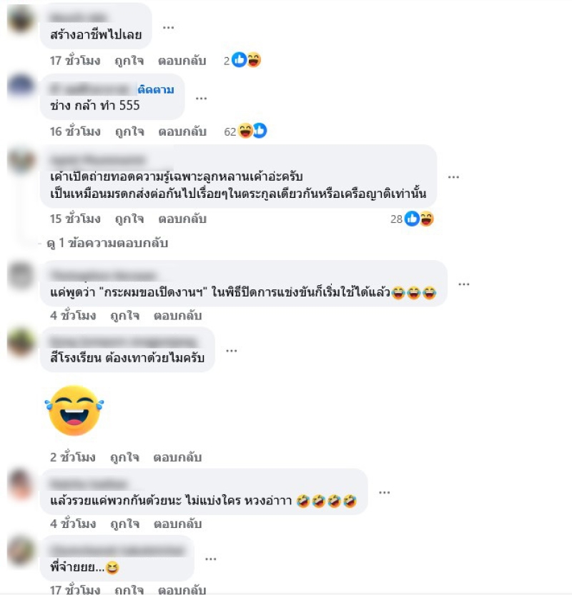View reactions count 2 on first comment
Screen dimensions: 572x598
click(242, 60)
